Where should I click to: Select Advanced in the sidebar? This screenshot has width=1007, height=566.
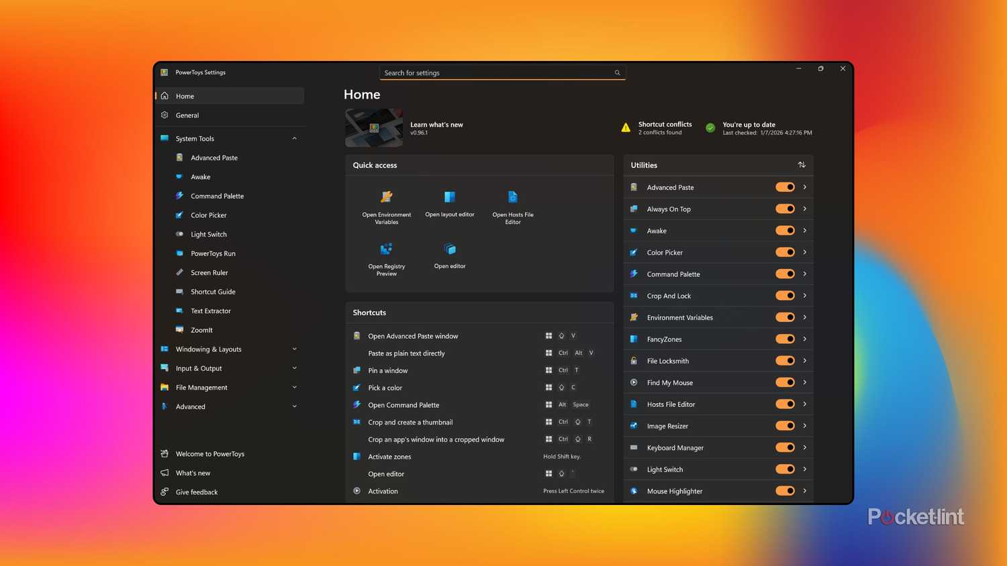click(190, 406)
